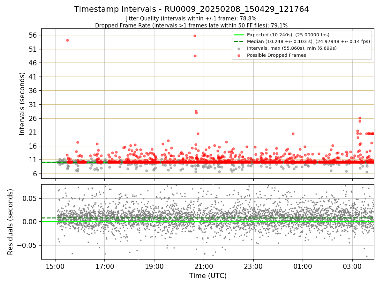The height and width of the screenshot is (287, 383).
Task: Click the gray dot marker in the legend
Action: 239,48
